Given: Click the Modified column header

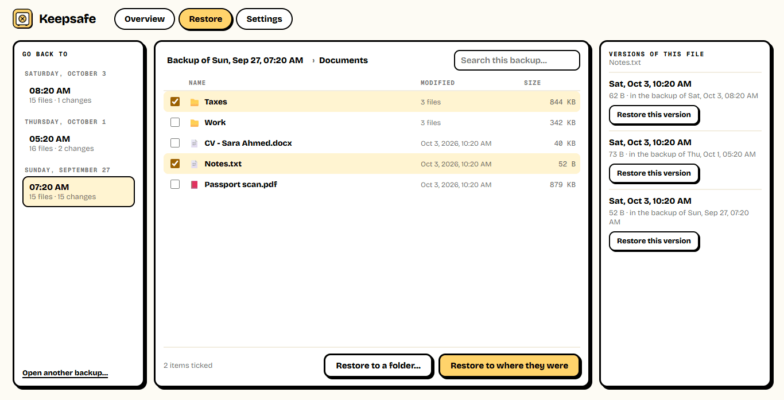Looking at the screenshot, I should tap(437, 83).
